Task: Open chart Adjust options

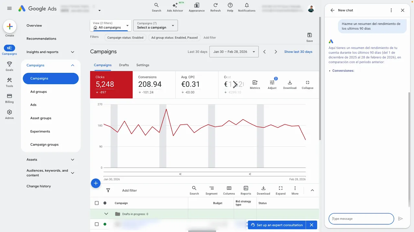Action: pyautogui.click(x=272, y=84)
